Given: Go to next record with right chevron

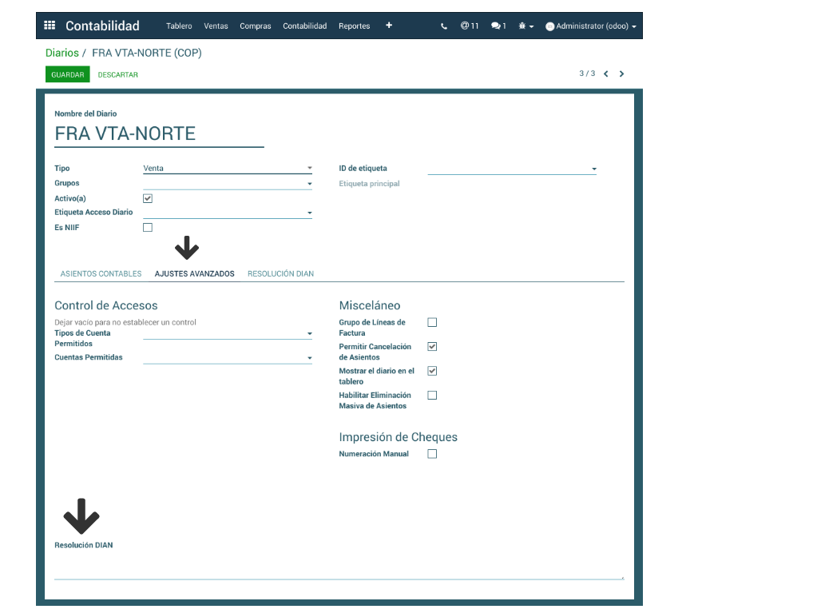Looking at the screenshot, I should pyautogui.click(x=622, y=74).
